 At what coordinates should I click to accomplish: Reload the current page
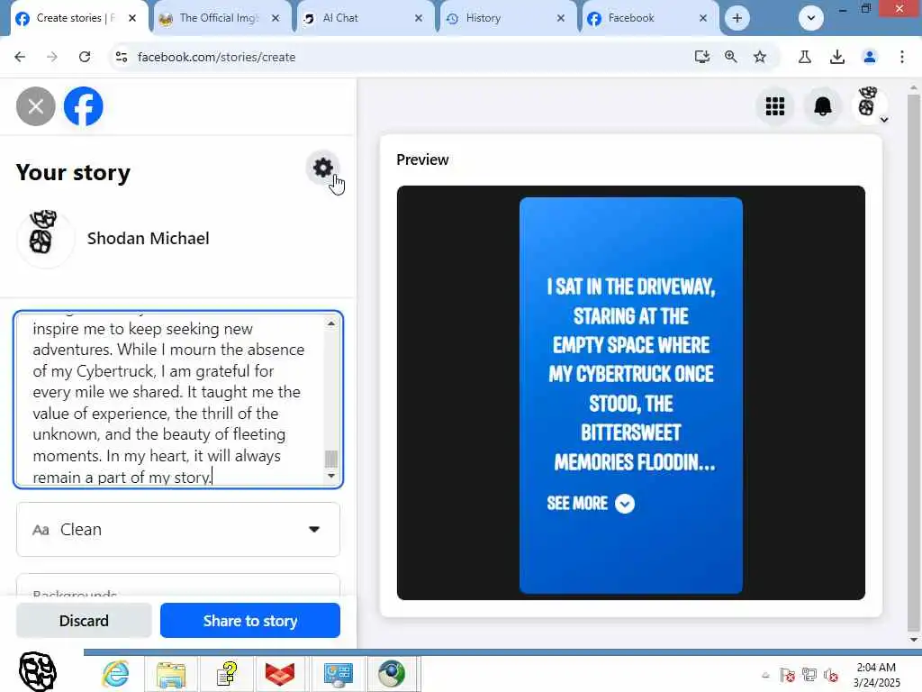pyautogui.click(x=85, y=57)
